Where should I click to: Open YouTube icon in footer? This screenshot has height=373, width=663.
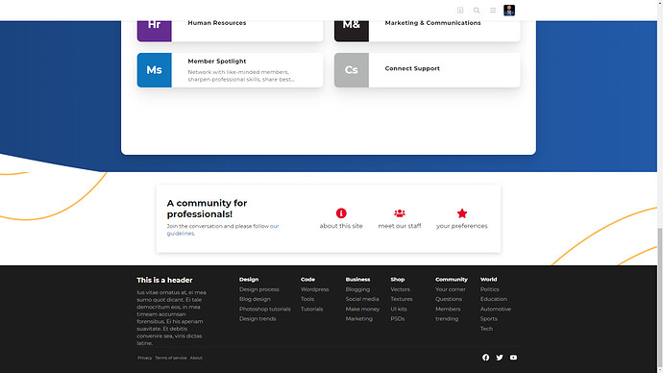(x=513, y=358)
